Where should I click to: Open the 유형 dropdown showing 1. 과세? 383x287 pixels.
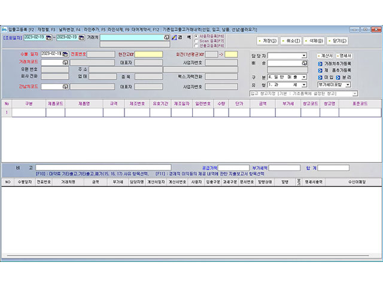click(x=304, y=85)
